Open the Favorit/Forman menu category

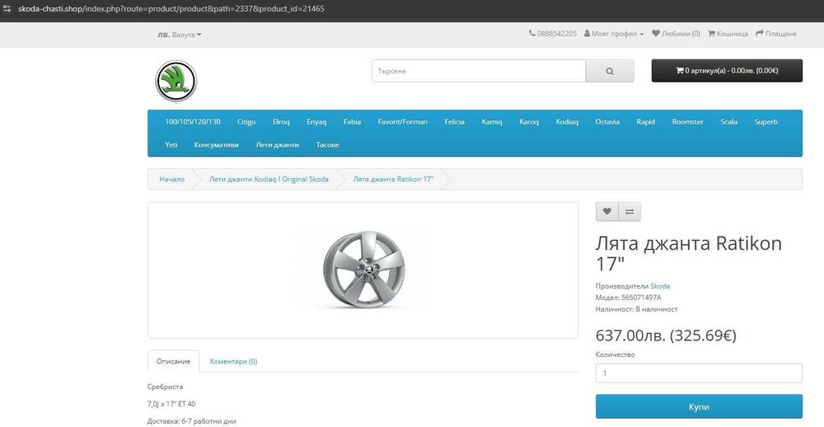403,121
